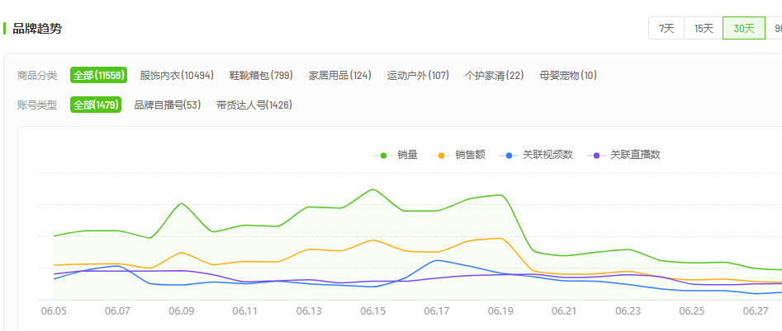
Task: Choose the 家居用品(124) category
Action: pyautogui.click(x=340, y=76)
